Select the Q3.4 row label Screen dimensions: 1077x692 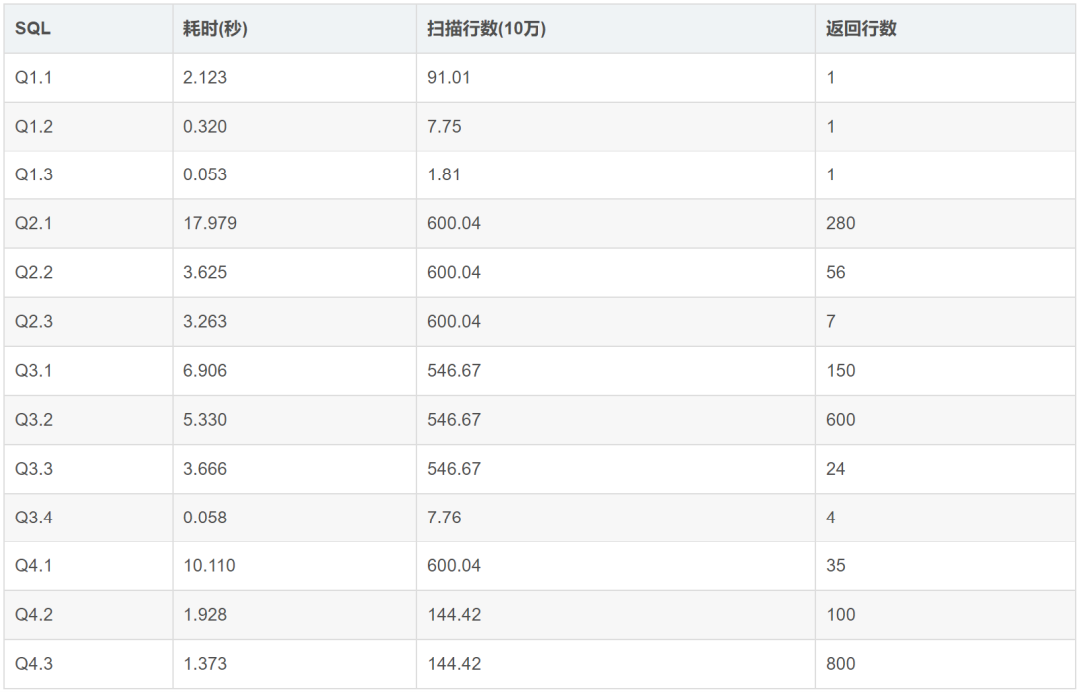(x=34, y=518)
